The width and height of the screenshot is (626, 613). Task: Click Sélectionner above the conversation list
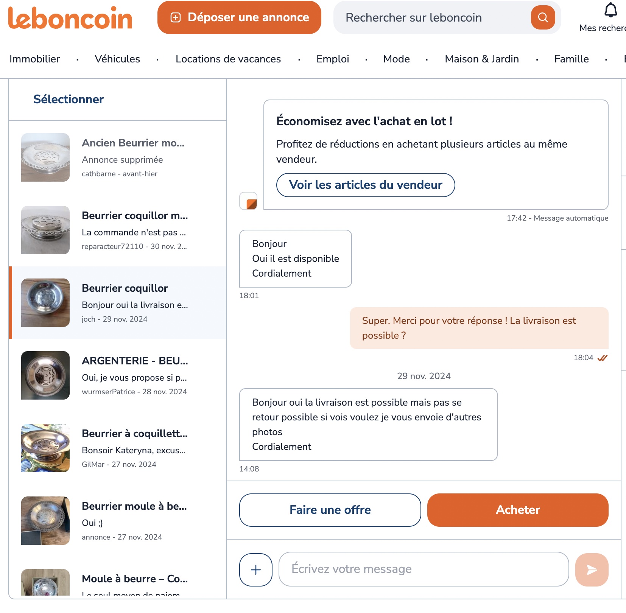(x=68, y=99)
